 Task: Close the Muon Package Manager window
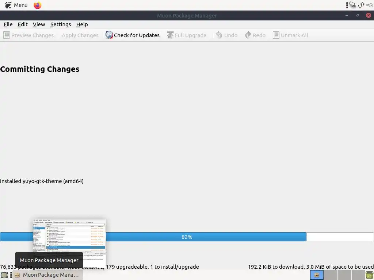tap(369, 15)
